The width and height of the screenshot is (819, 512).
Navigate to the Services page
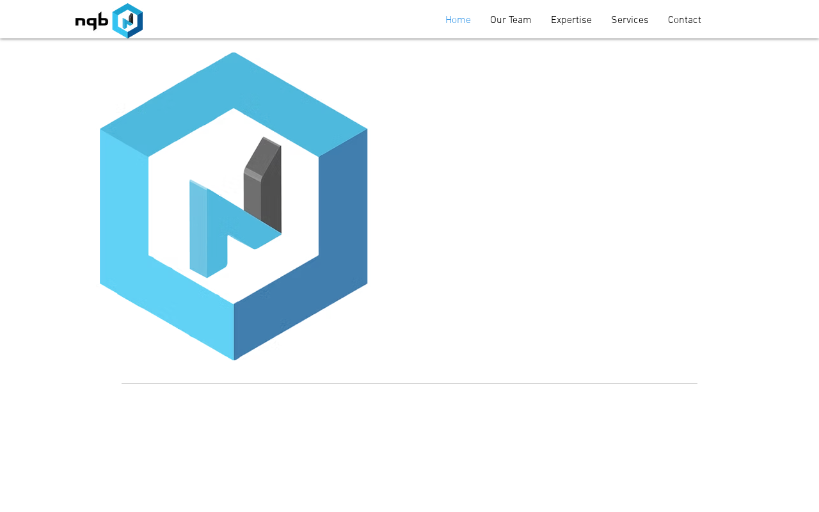(630, 20)
